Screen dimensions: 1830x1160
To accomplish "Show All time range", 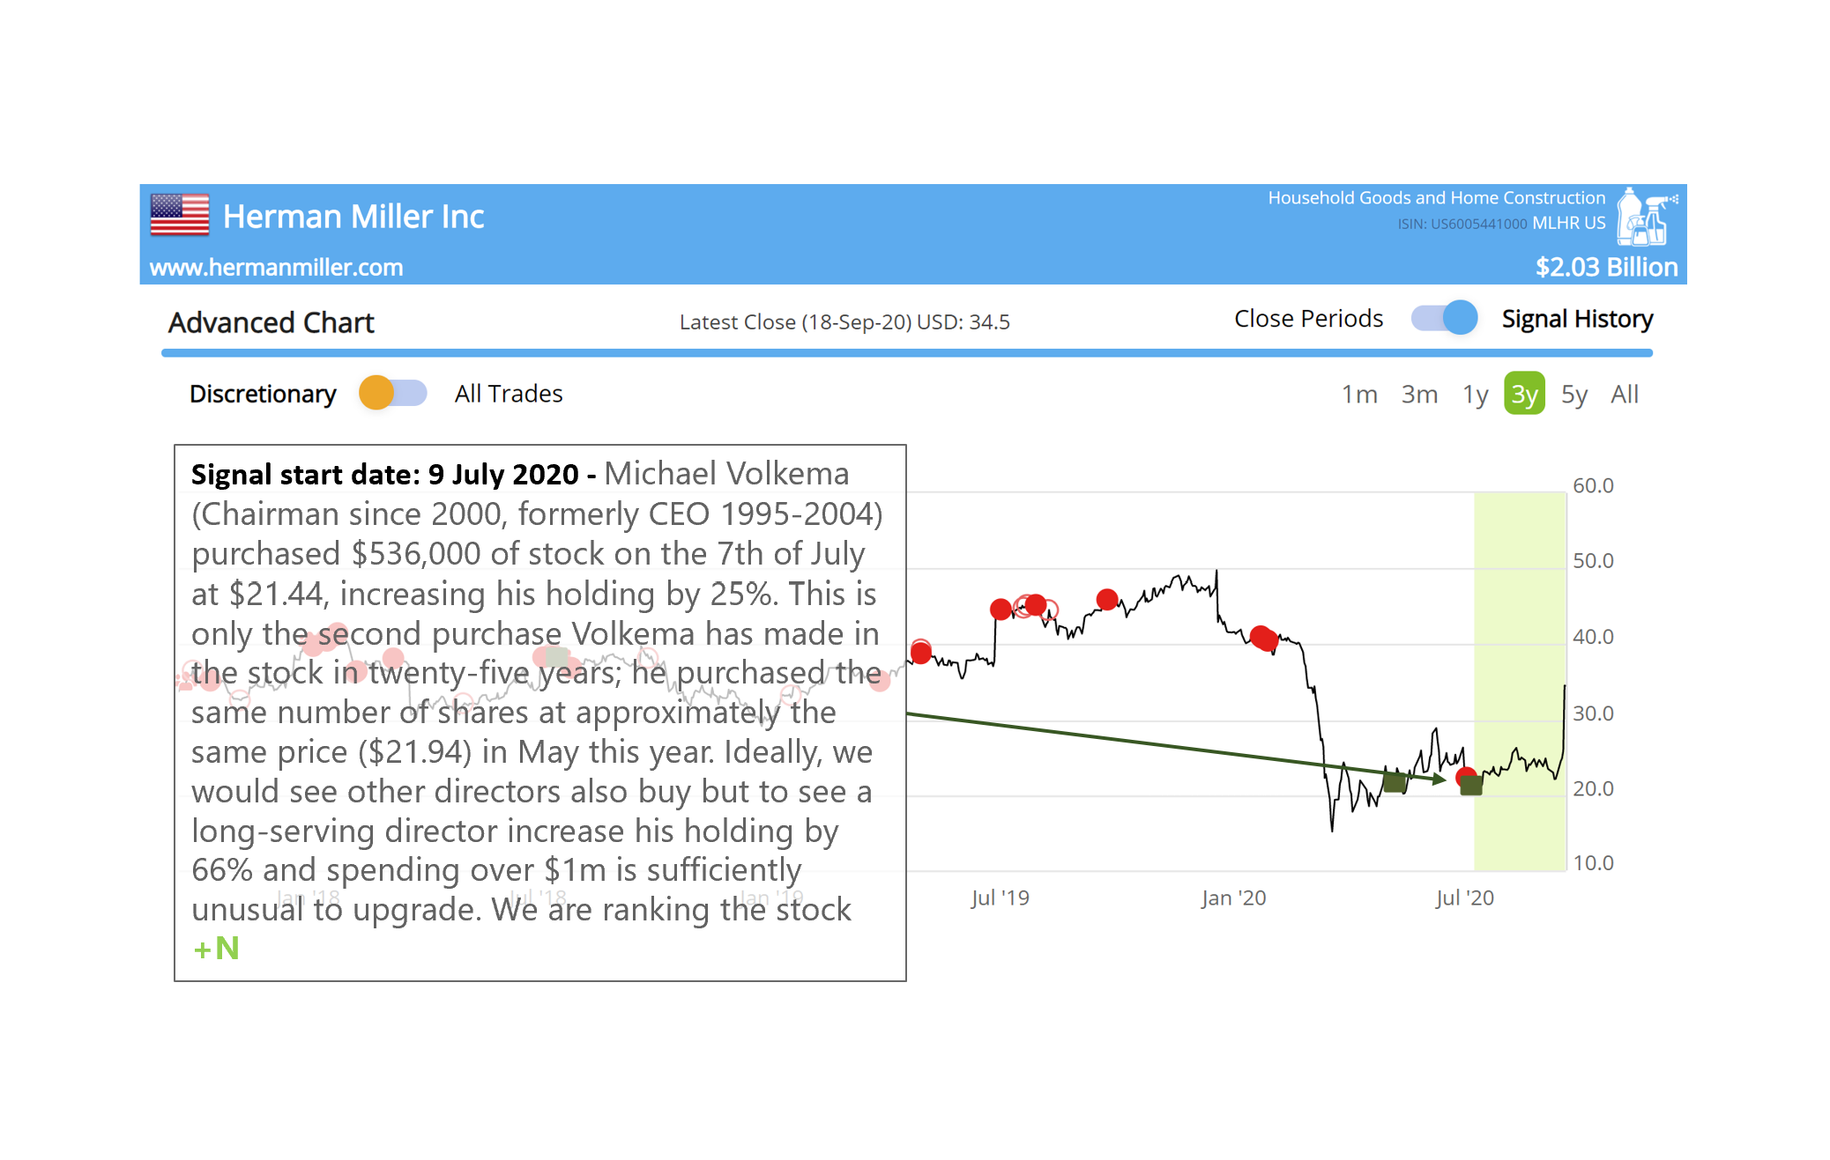I will coord(1624,395).
